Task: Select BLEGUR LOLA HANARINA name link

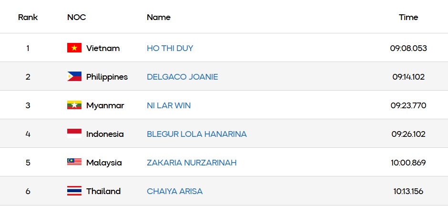Action: (196, 134)
